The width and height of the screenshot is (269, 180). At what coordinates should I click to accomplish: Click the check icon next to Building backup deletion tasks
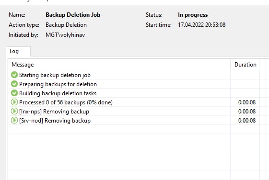[14, 93]
